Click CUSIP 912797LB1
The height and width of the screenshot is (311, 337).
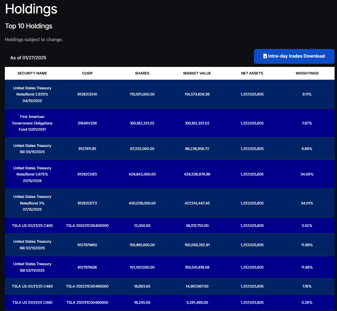(87, 149)
